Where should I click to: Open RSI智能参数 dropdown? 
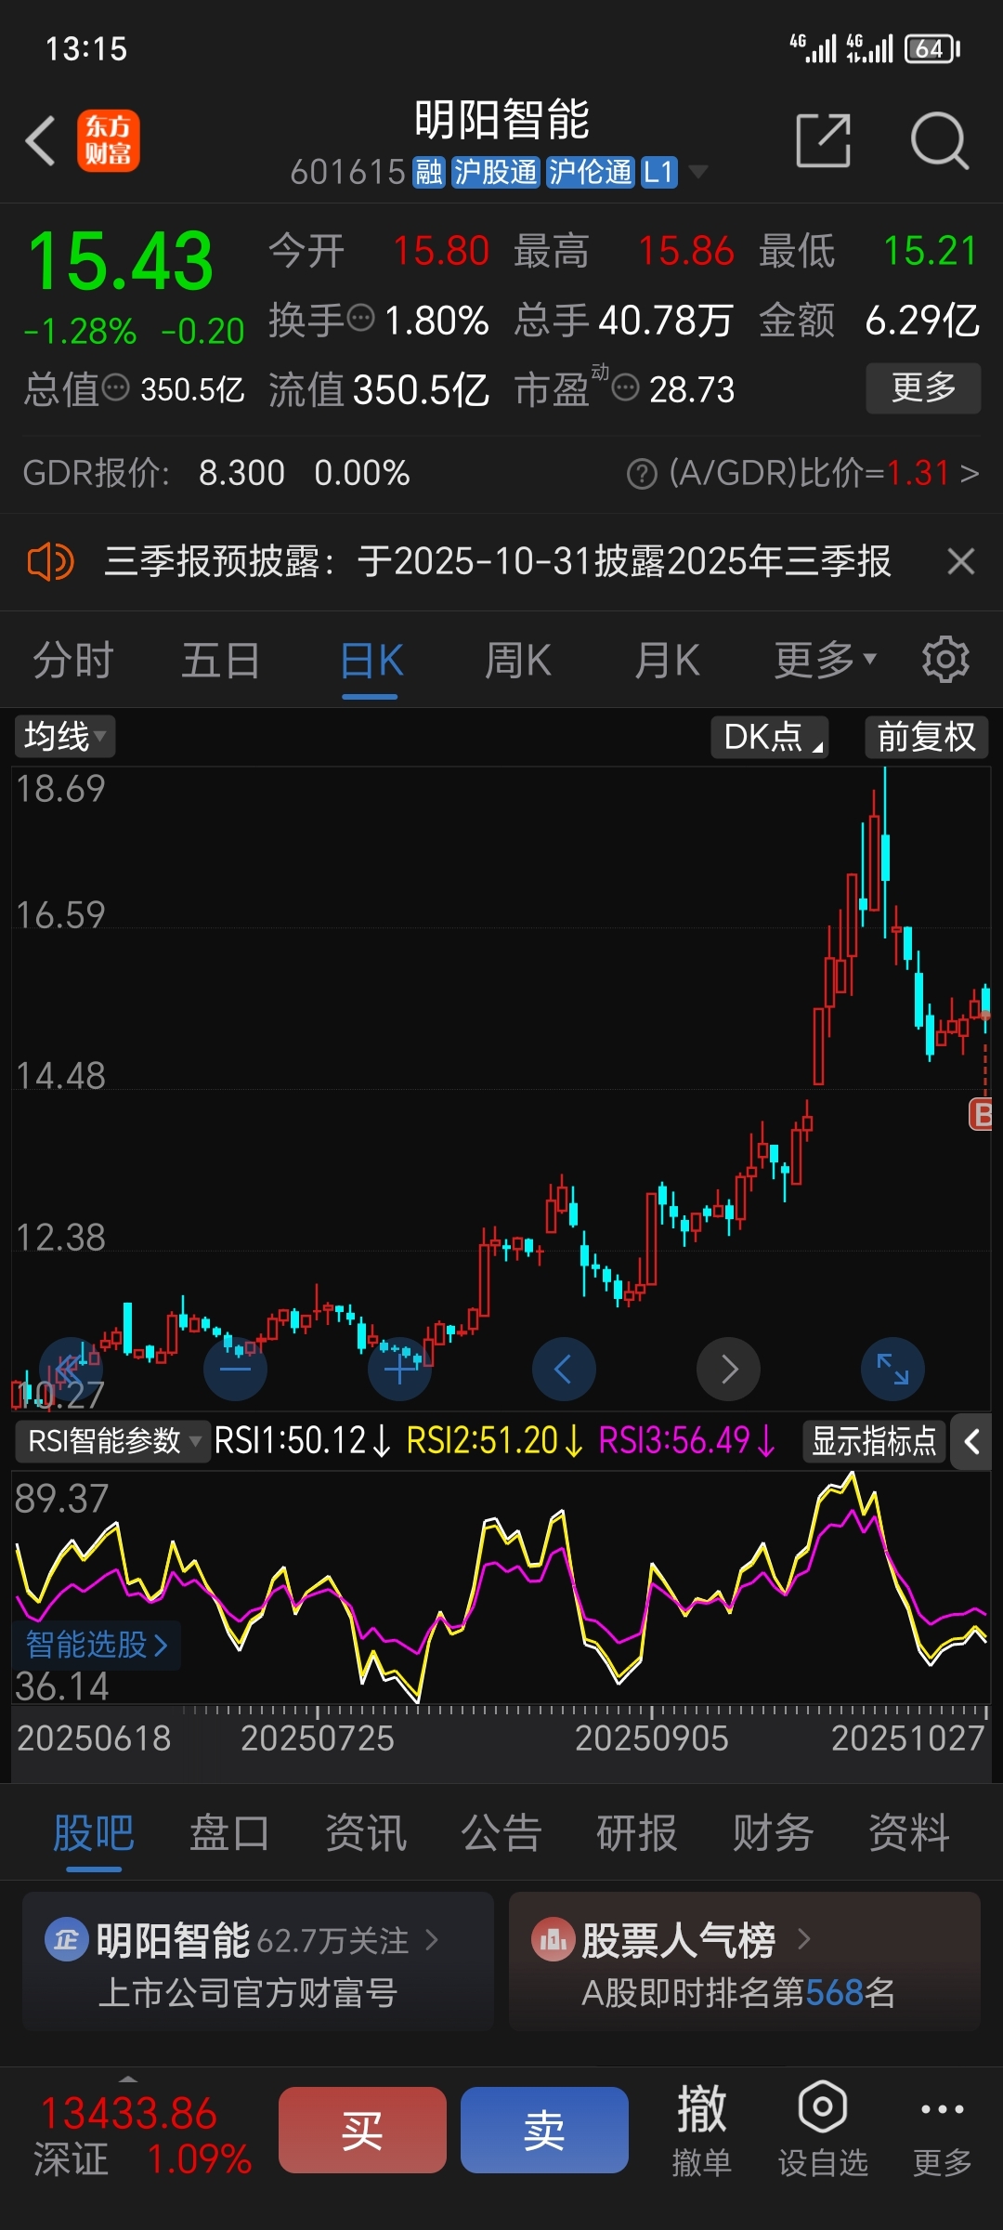tap(113, 1441)
